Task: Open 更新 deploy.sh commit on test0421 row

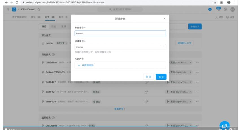Action: 179,92
